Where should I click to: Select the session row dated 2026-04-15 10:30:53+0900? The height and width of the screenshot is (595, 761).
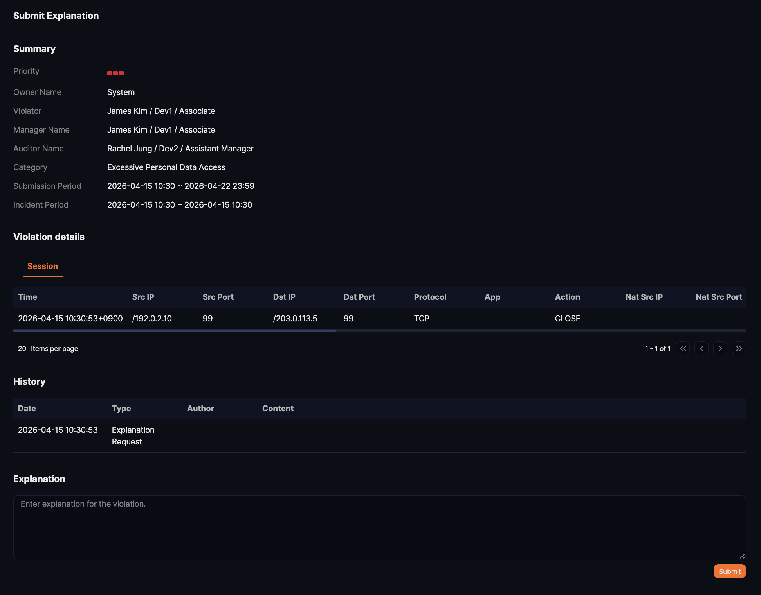pos(70,319)
